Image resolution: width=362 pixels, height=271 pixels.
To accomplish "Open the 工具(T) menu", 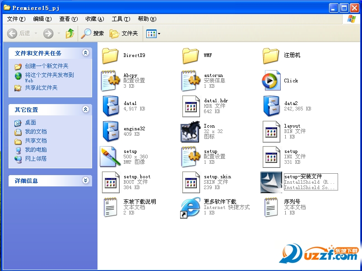I will tap(121, 19).
